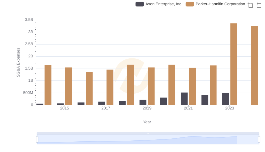Click the y-axis label 3.5B
265x152 pixels.
29,20
